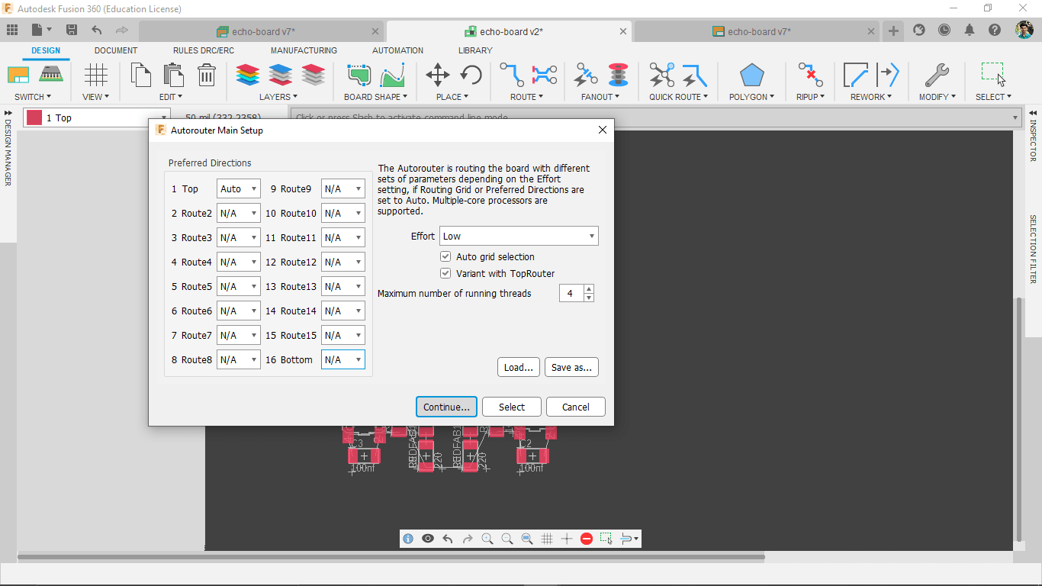This screenshot has width=1042, height=586.
Task: Click the Fanout signal icon
Action: pos(586,75)
